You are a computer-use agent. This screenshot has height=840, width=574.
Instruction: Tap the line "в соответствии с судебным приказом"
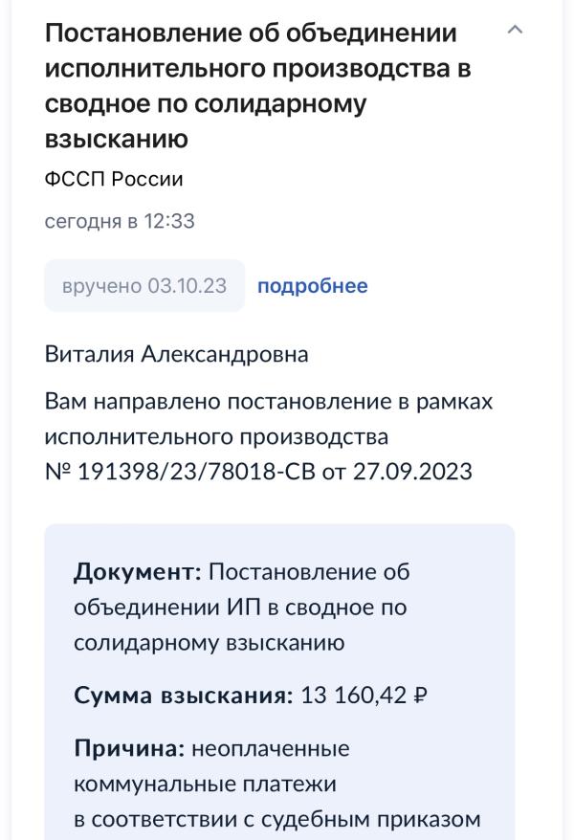click(x=278, y=818)
